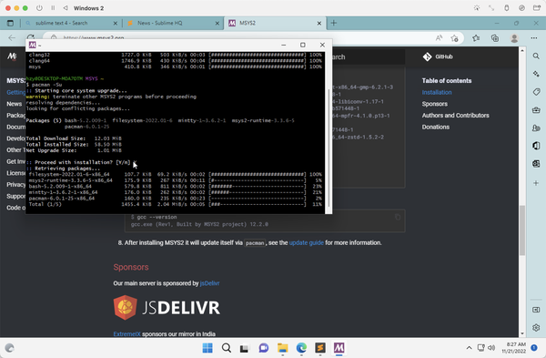The height and width of the screenshot is (358, 546).
Task: Click the MSYS2 page vertical scrollbar thumb
Action: click(x=522, y=230)
